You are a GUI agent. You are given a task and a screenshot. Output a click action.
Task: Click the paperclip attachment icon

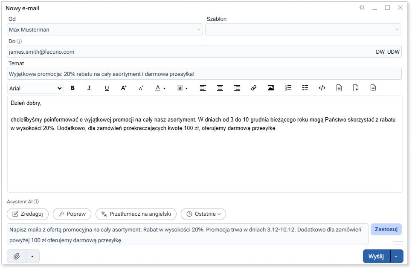point(17,256)
